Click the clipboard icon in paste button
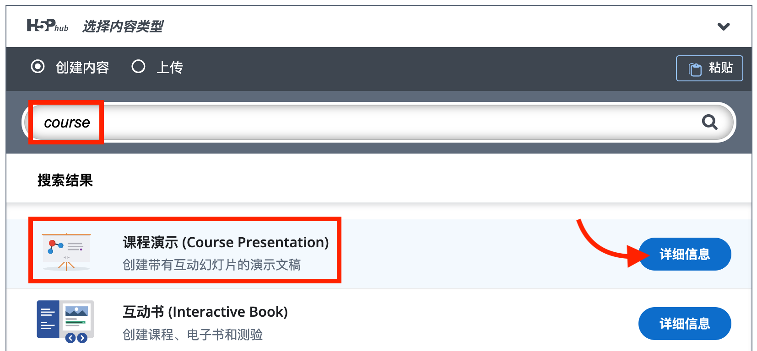 [695, 69]
